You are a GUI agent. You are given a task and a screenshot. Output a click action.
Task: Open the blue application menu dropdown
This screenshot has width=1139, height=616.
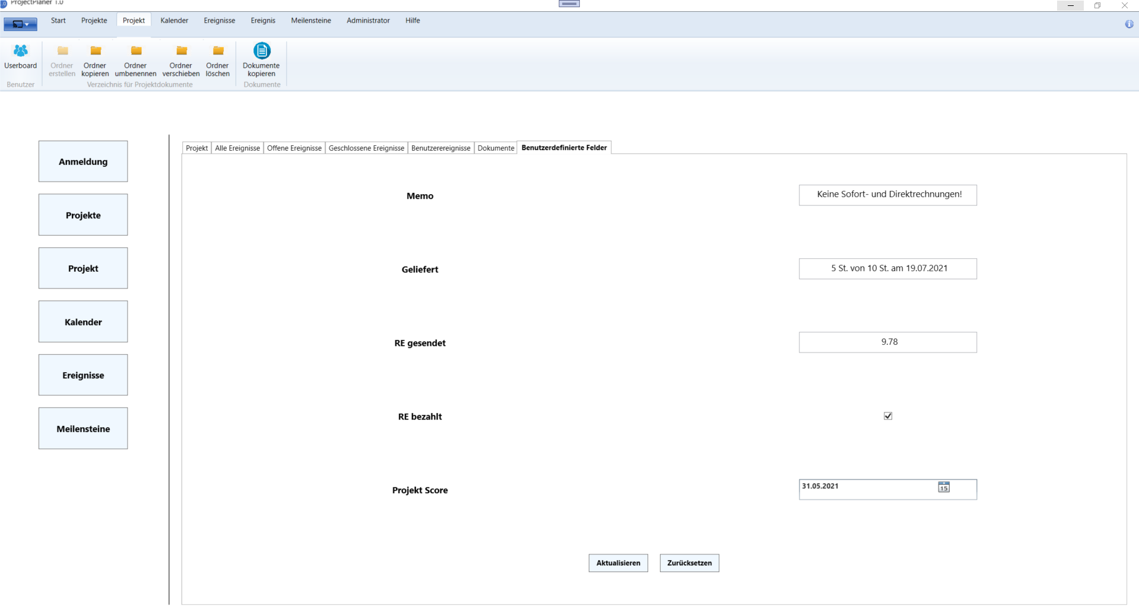21,24
